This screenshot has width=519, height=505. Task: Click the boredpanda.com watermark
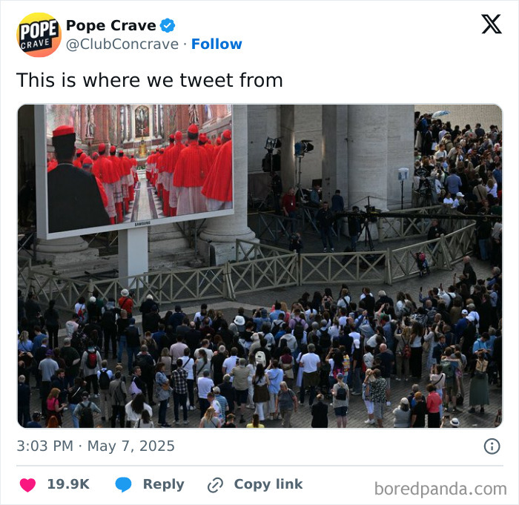tap(440, 489)
